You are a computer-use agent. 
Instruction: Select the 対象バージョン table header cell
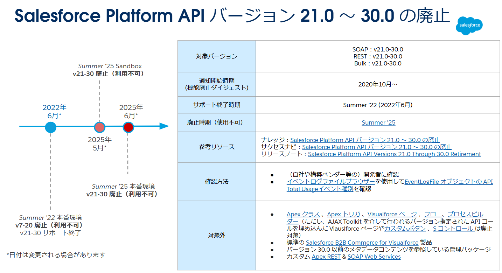point(216,56)
